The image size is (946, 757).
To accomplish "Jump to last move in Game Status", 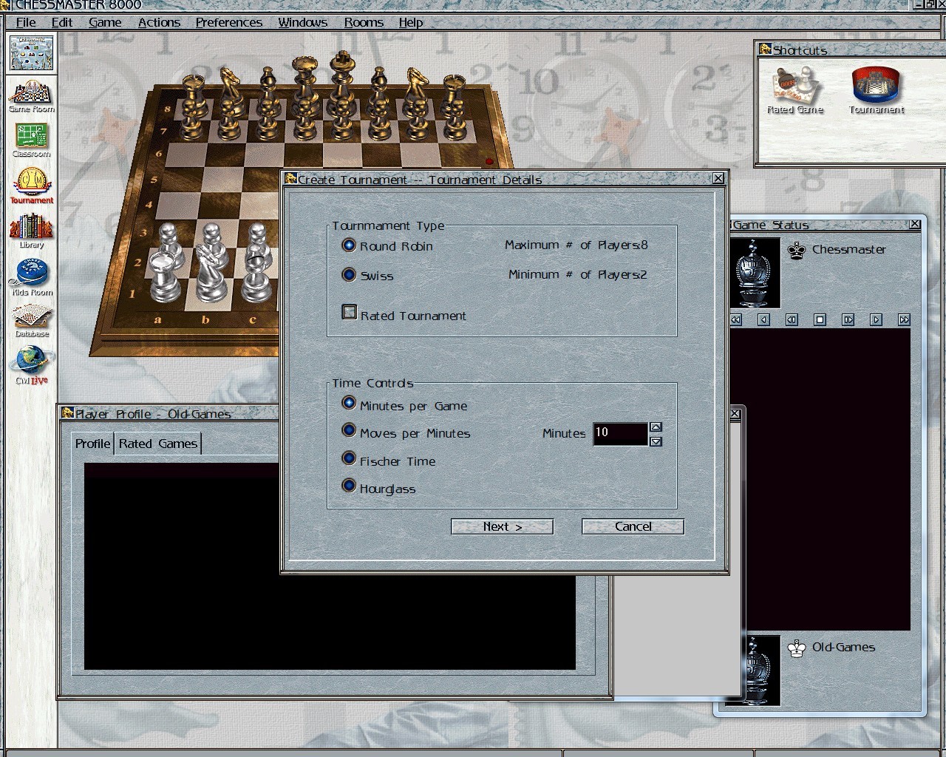I will [x=904, y=320].
